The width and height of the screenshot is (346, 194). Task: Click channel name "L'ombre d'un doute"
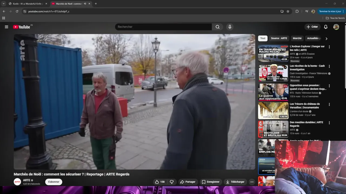299,111
